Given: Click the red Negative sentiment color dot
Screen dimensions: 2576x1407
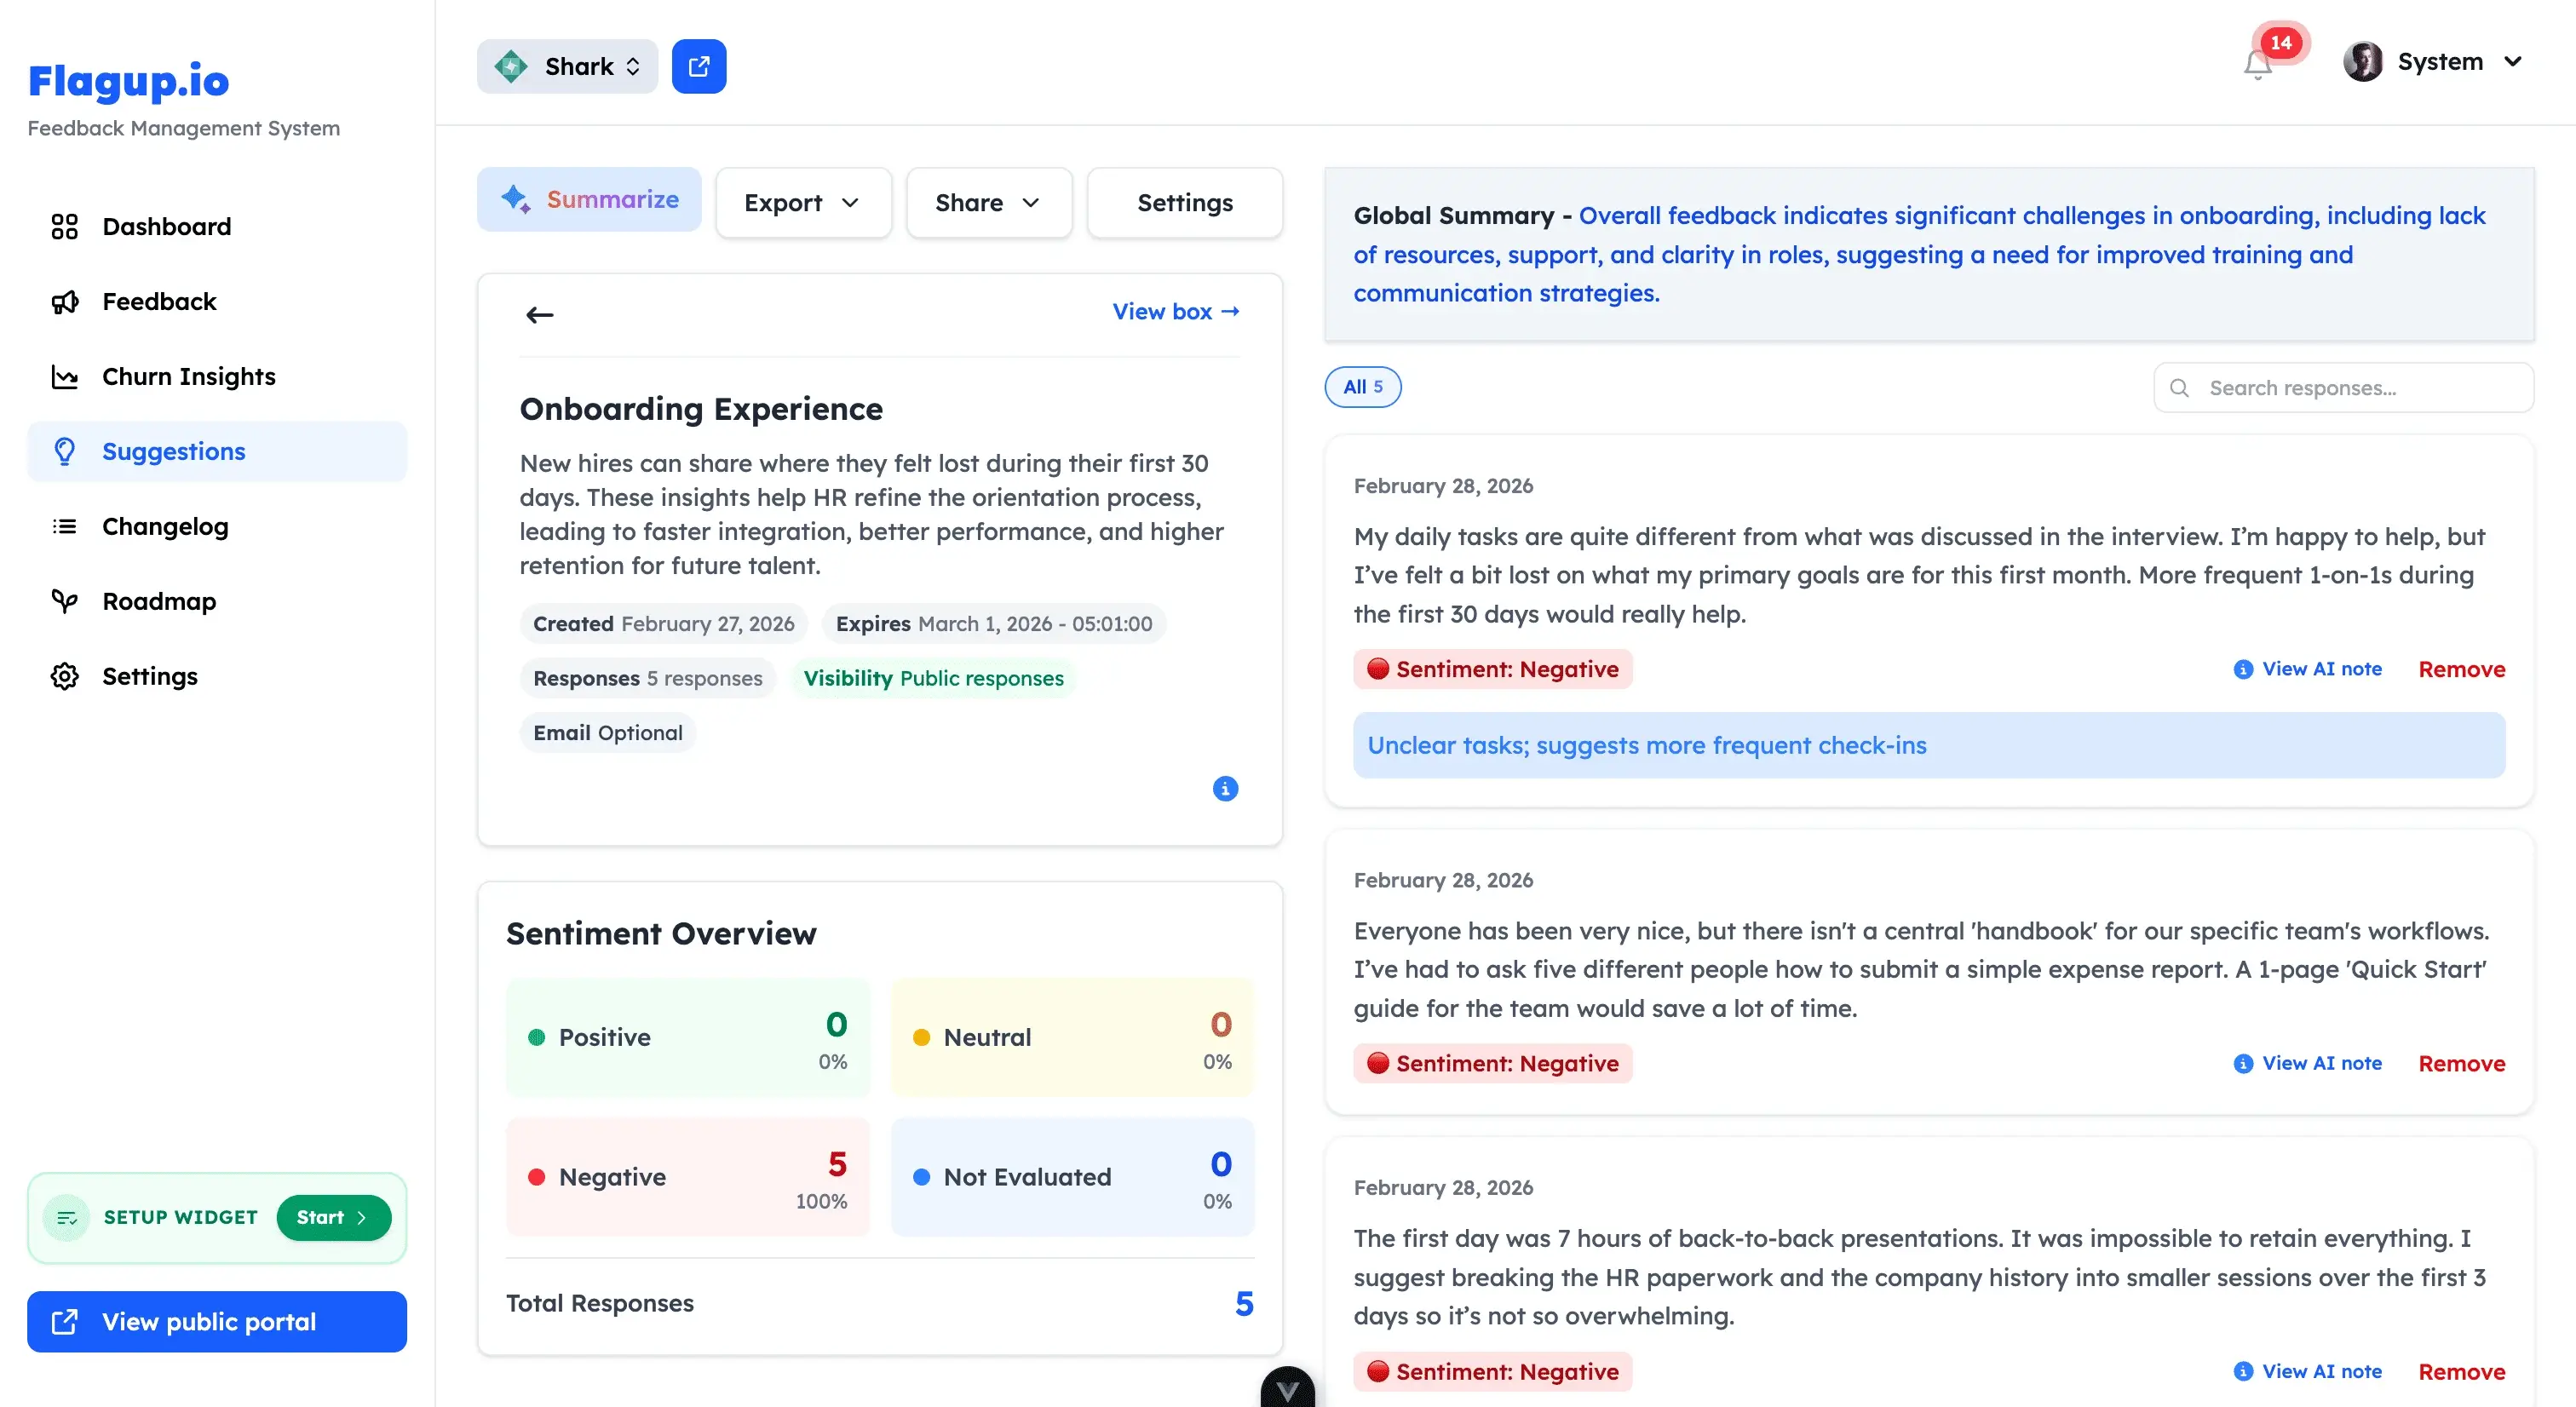Looking at the screenshot, I should click(537, 1177).
